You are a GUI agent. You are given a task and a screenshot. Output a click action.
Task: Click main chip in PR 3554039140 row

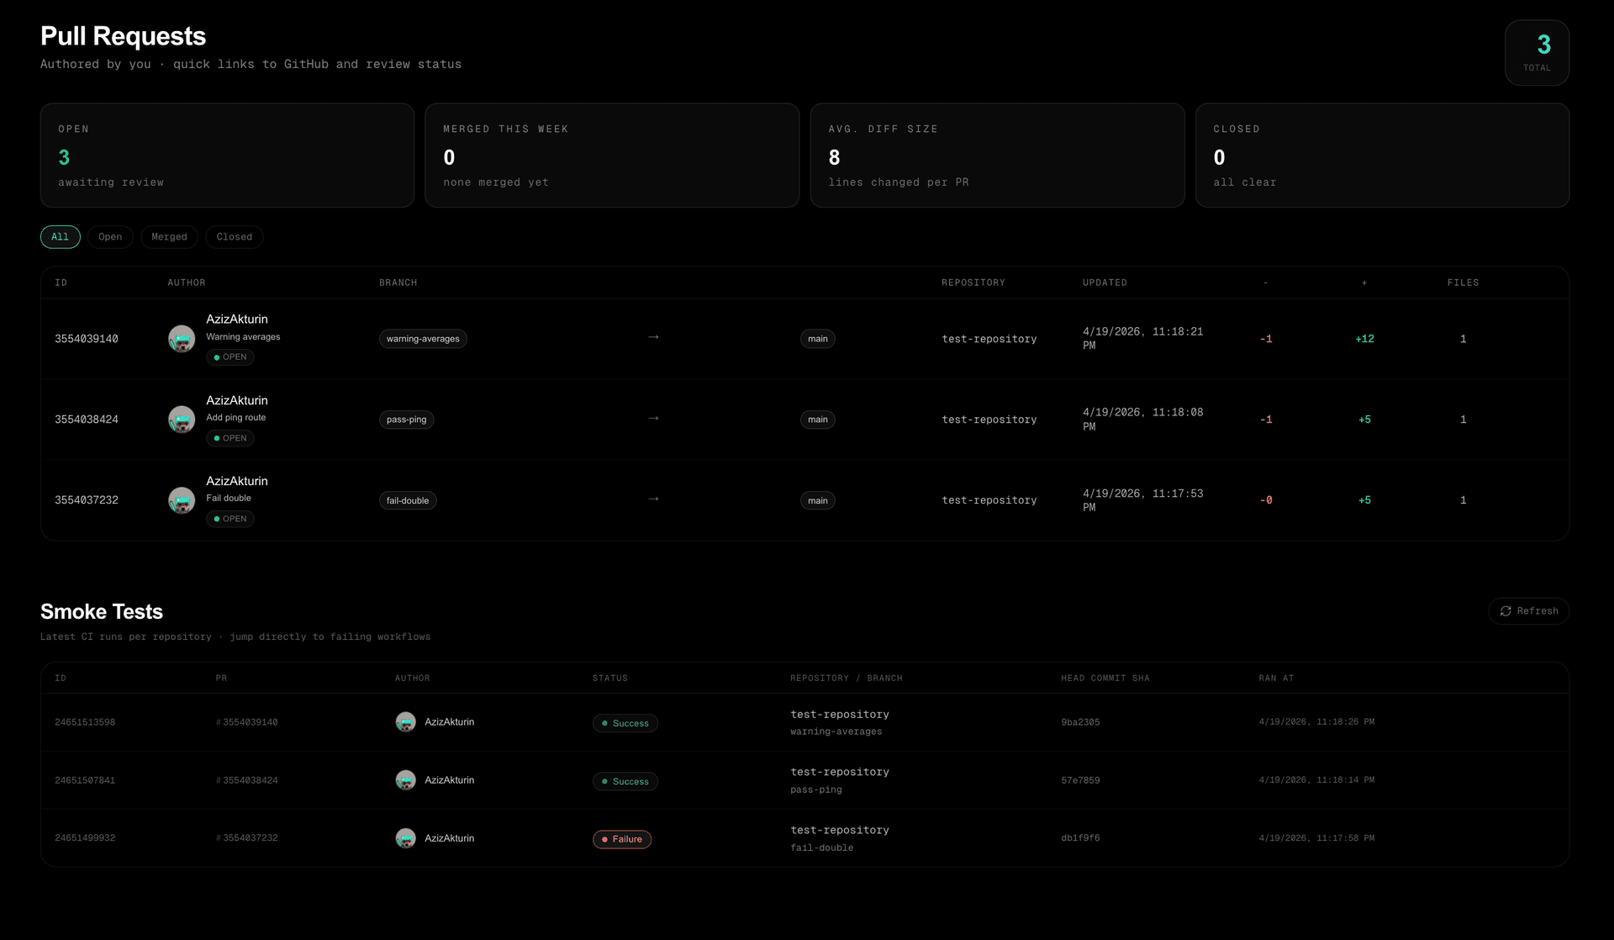point(818,339)
